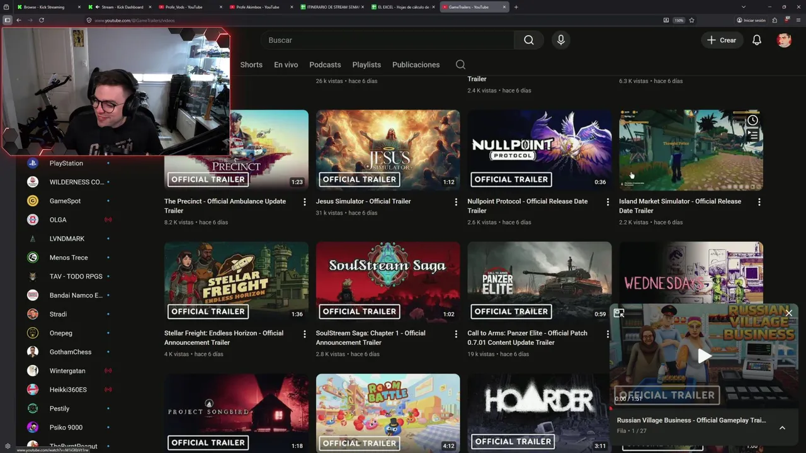Open Island Market Simulator video title
This screenshot has width=806, height=453.
click(x=680, y=206)
